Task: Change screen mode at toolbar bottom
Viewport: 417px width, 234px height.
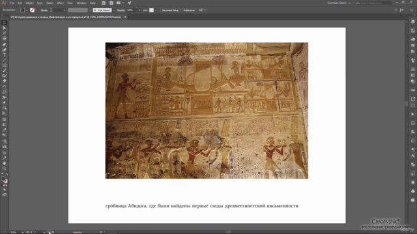Action: click(5, 195)
